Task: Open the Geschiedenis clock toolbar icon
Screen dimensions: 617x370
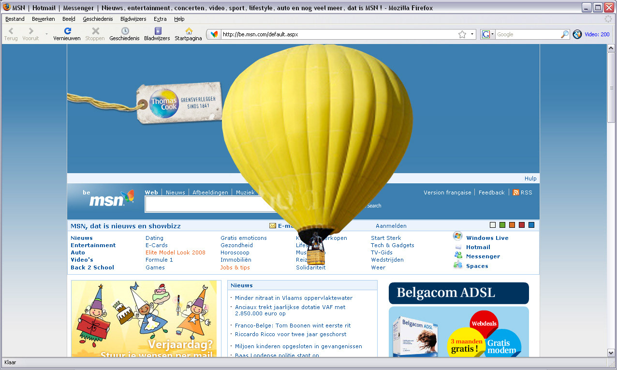Action: coord(125,31)
